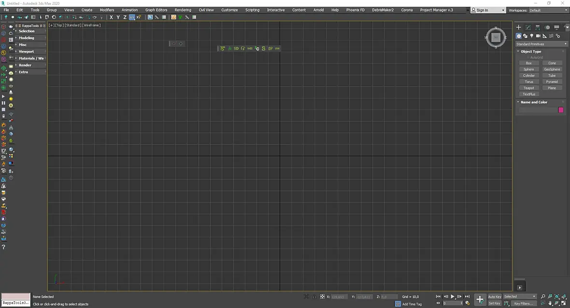Open the Modify panel icon
570x308 pixels.
tap(528, 27)
